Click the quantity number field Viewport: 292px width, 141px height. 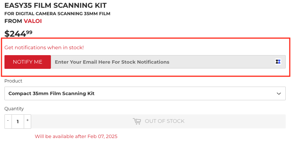[18, 121]
